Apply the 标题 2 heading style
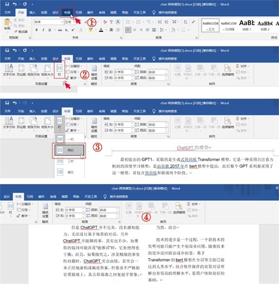Screen dimensions: 279x284 [265, 25]
